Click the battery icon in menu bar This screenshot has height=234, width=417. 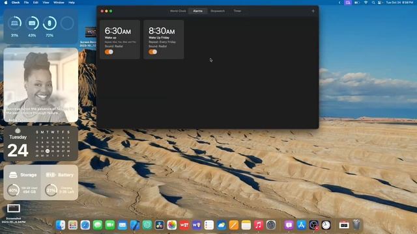point(357,3)
